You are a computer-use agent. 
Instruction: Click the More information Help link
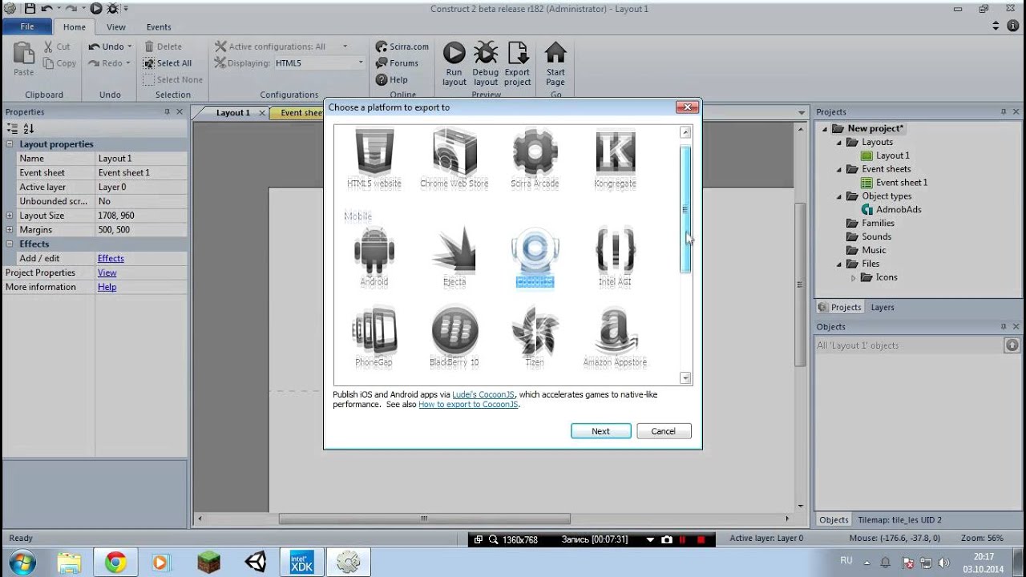pos(107,288)
